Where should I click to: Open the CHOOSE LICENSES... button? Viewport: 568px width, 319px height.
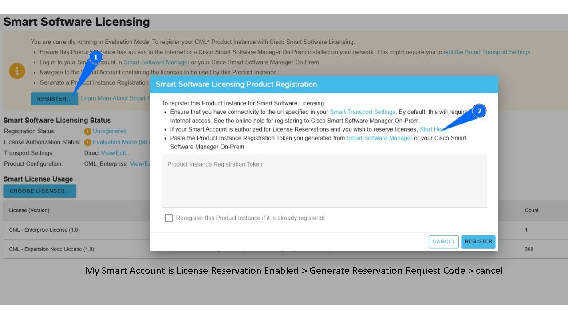[39, 191]
